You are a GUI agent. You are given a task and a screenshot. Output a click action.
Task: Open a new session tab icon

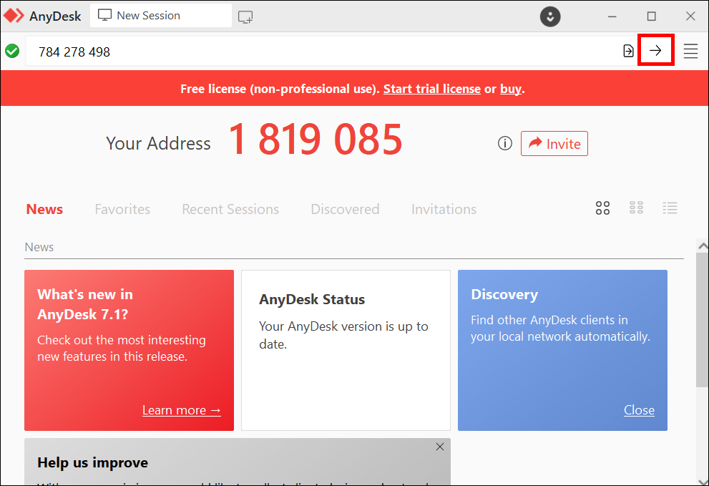tap(245, 16)
